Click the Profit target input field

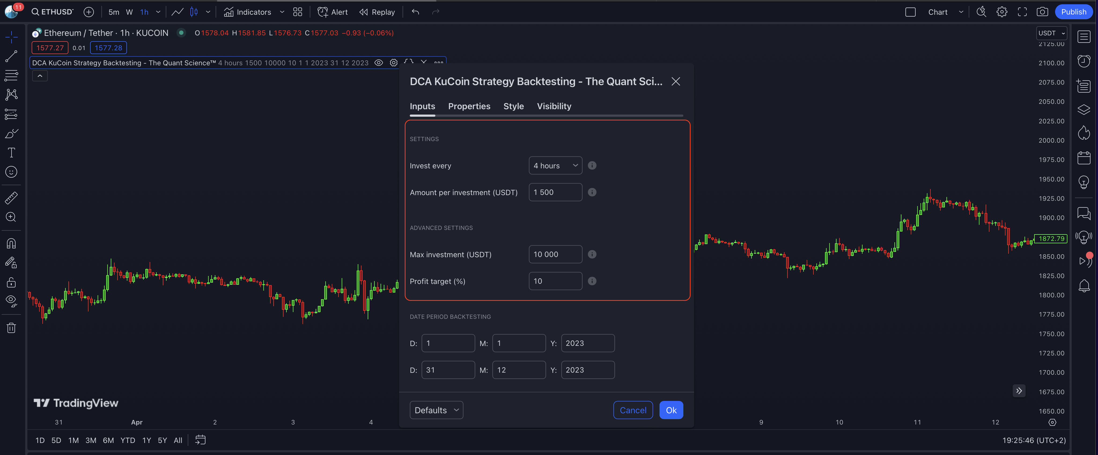555,281
